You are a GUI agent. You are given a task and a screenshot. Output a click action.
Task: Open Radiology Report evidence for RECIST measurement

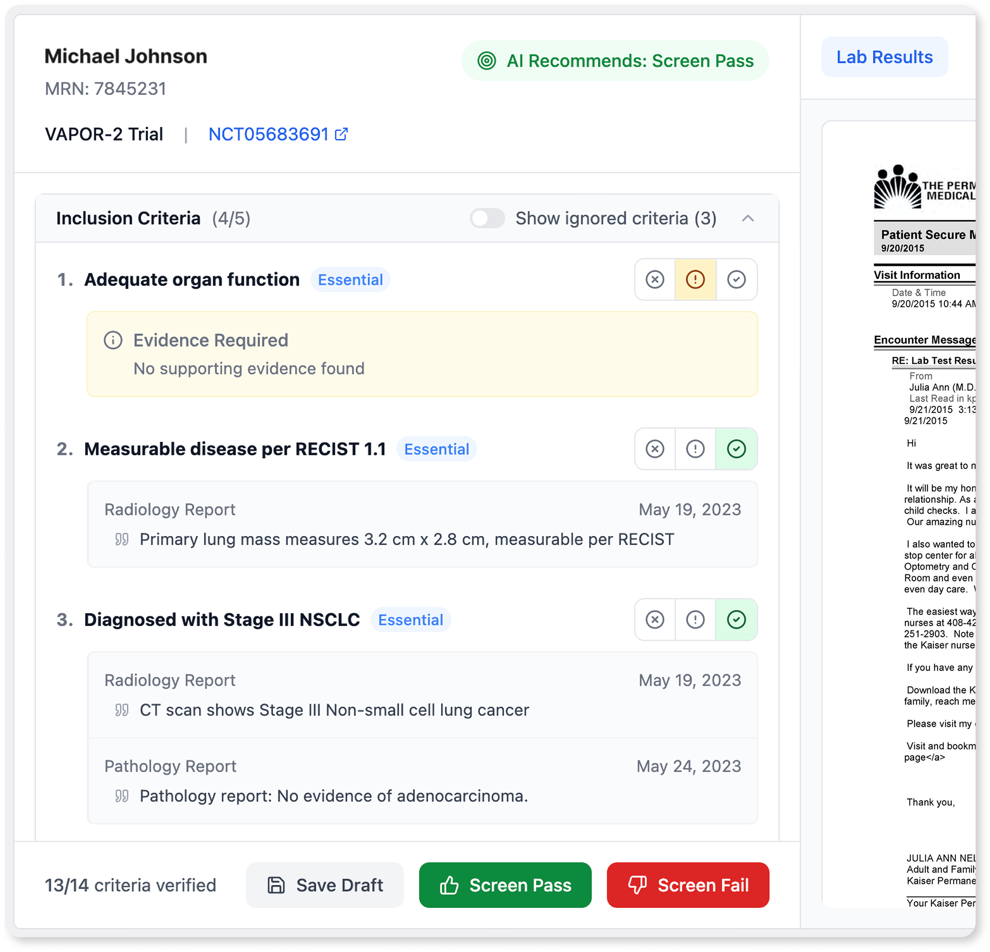click(422, 524)
